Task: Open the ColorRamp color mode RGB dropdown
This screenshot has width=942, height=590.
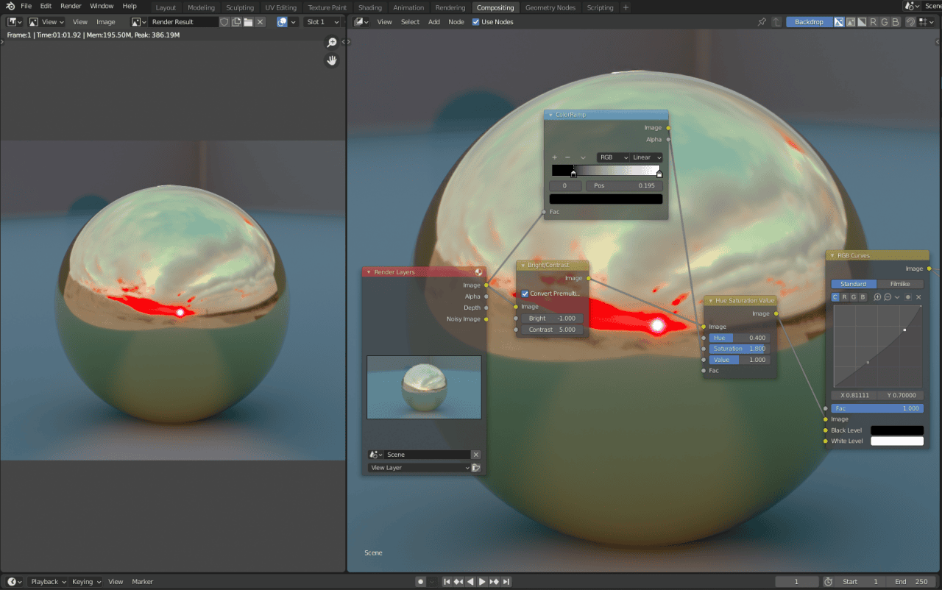Action: pyautogui.click(x=612, y=157)
